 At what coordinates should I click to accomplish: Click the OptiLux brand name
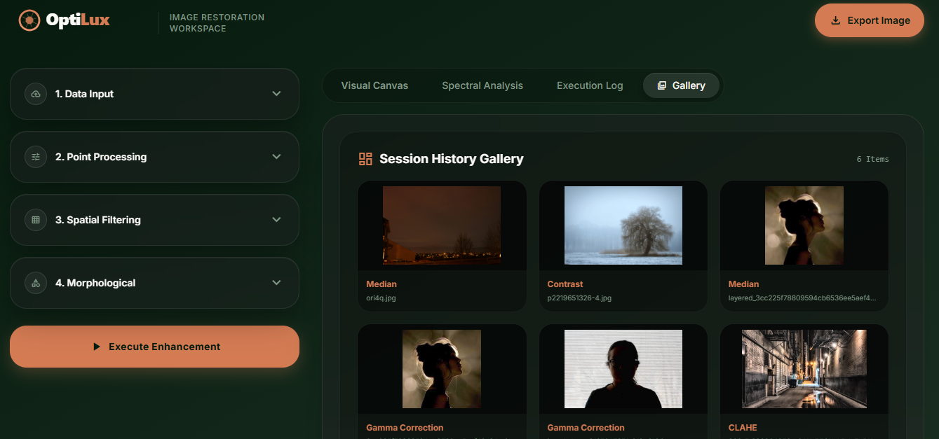78,20
